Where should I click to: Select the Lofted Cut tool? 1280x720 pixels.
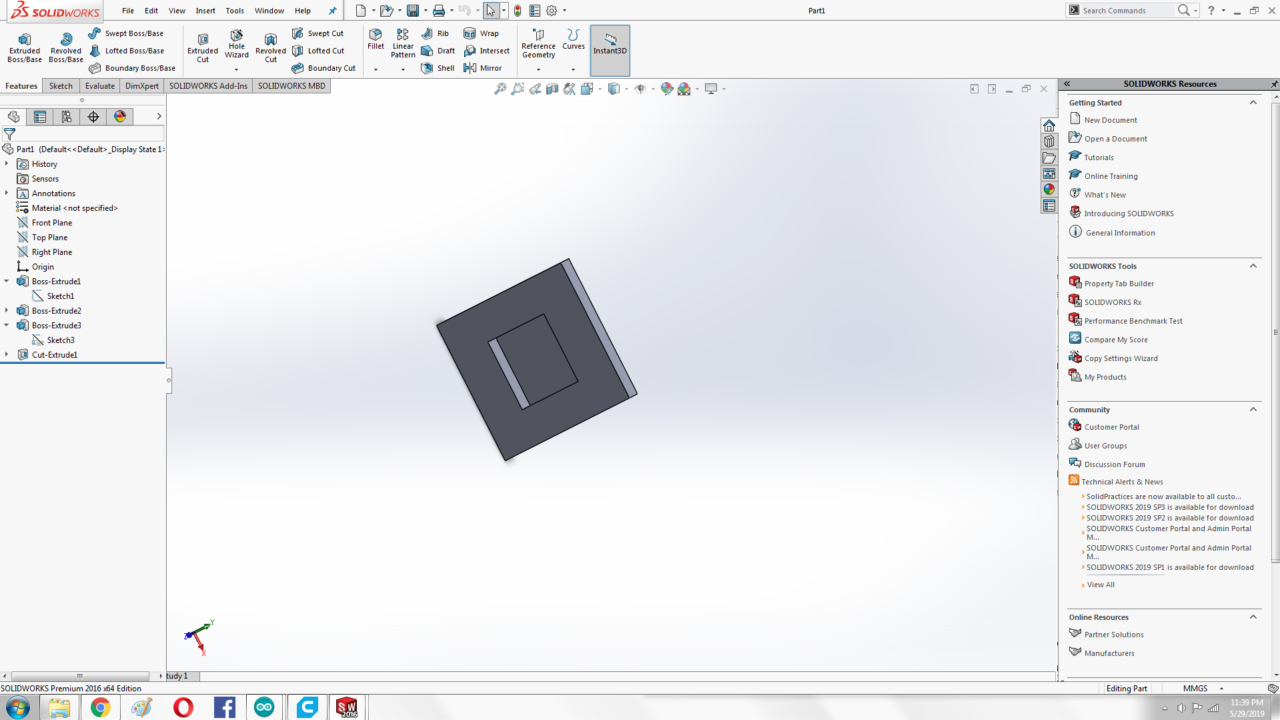pos(318,51)
